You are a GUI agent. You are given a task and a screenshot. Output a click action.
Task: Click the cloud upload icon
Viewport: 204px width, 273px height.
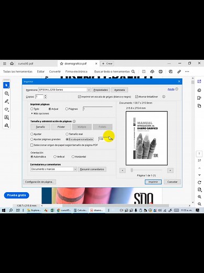[x=152, y=71]
